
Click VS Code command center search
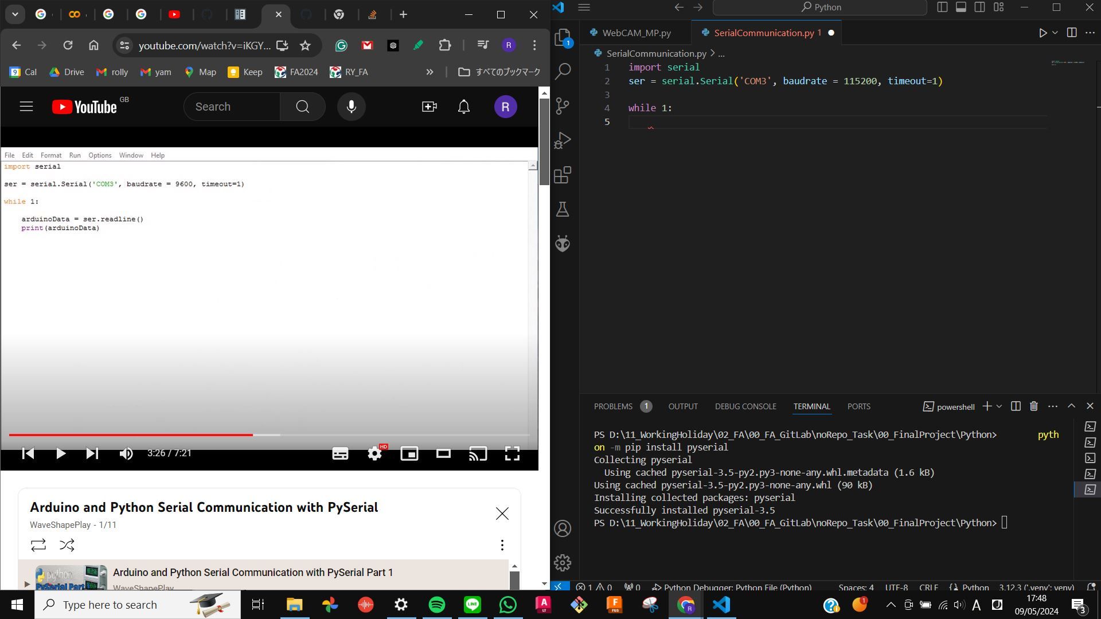tap(820, 7)
